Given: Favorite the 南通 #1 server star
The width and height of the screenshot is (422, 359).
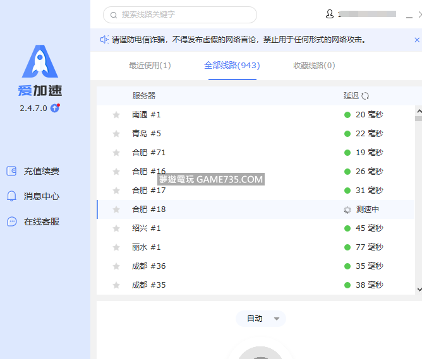Looking at the screenshot, I should tap(116, 115).
